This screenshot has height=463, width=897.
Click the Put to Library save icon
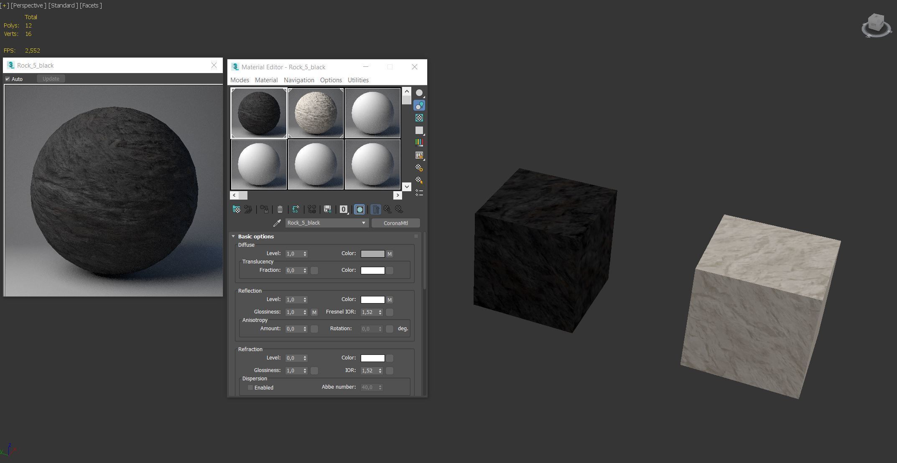coord(328,209)
